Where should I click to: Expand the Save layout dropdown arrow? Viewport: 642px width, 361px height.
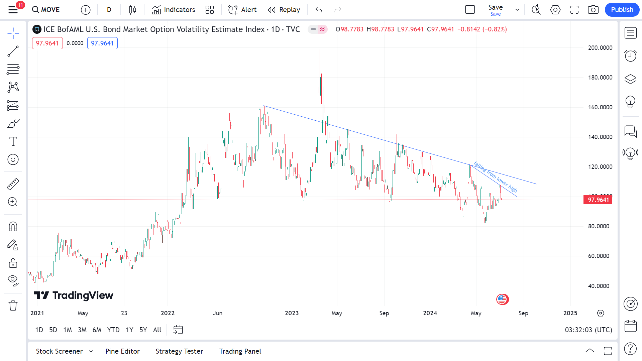[x=517, y=10]
